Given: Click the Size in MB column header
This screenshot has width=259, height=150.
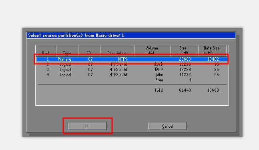Looking at the screenshot, I should (184, 51).
